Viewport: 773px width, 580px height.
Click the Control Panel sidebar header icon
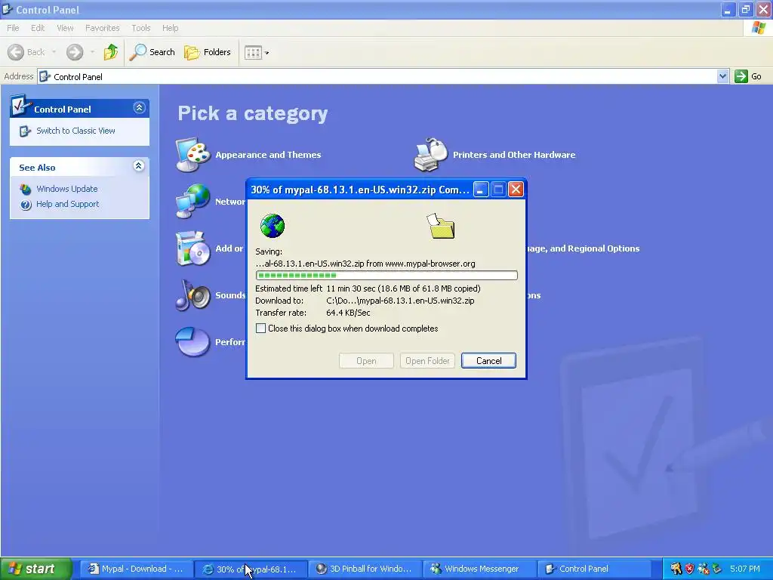[x=20, y=104]
